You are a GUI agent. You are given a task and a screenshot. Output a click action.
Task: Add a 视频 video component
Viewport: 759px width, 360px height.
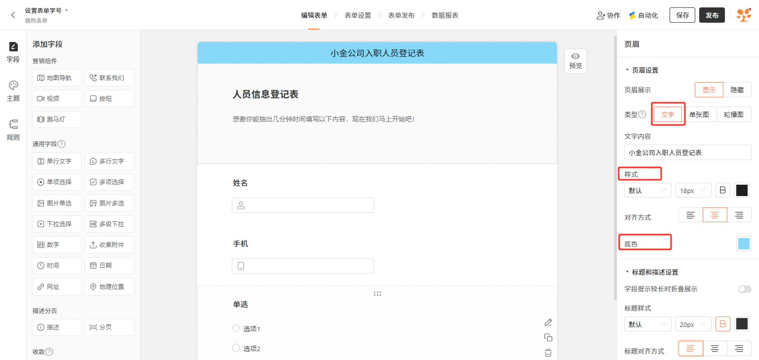pos(57,98)
